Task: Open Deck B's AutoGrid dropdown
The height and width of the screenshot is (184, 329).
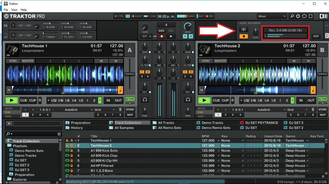Action: click(266, 110)
